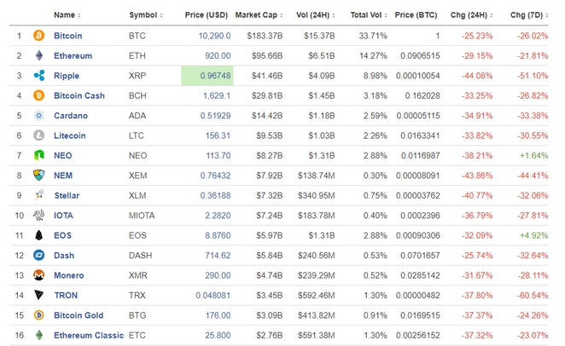Screen dimensions: 565x346
Task: Open the Ripple link
Action: 67,76
